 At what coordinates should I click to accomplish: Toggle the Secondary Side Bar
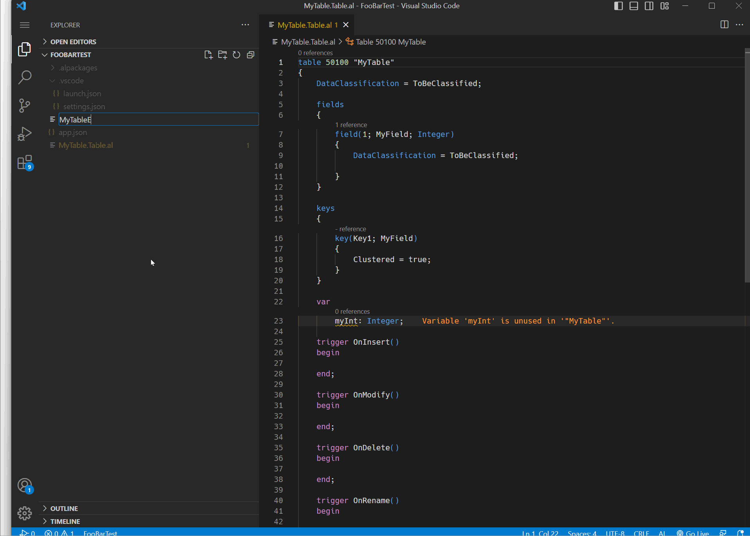click(x=649, y=6)
